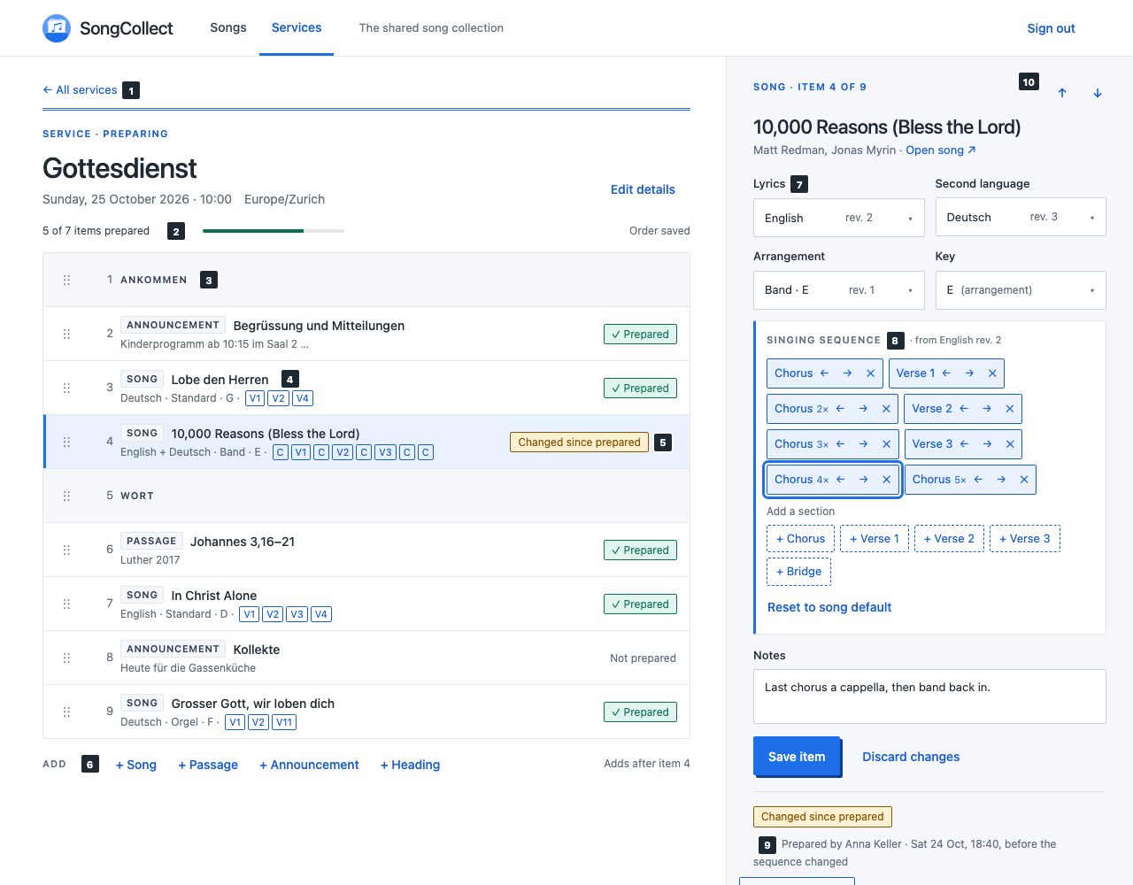Move Chorus 5× left in sequence

[978, 480]
